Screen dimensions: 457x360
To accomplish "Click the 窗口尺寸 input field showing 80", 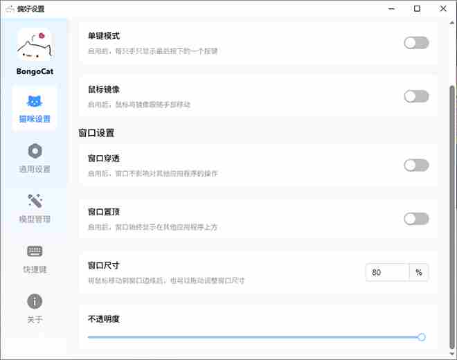I will [387, 272].
